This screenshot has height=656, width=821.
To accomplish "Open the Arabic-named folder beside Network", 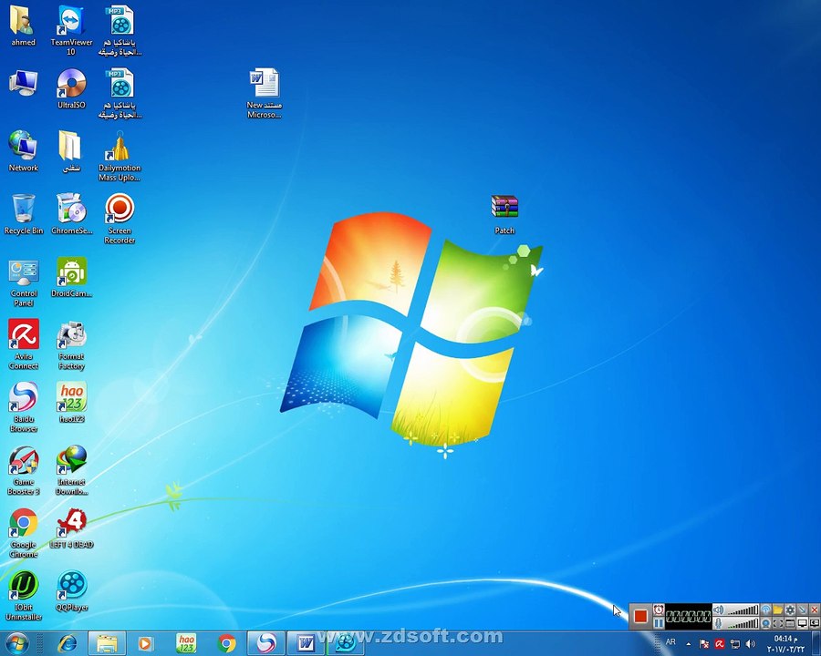I will click(x=71, y=150).
